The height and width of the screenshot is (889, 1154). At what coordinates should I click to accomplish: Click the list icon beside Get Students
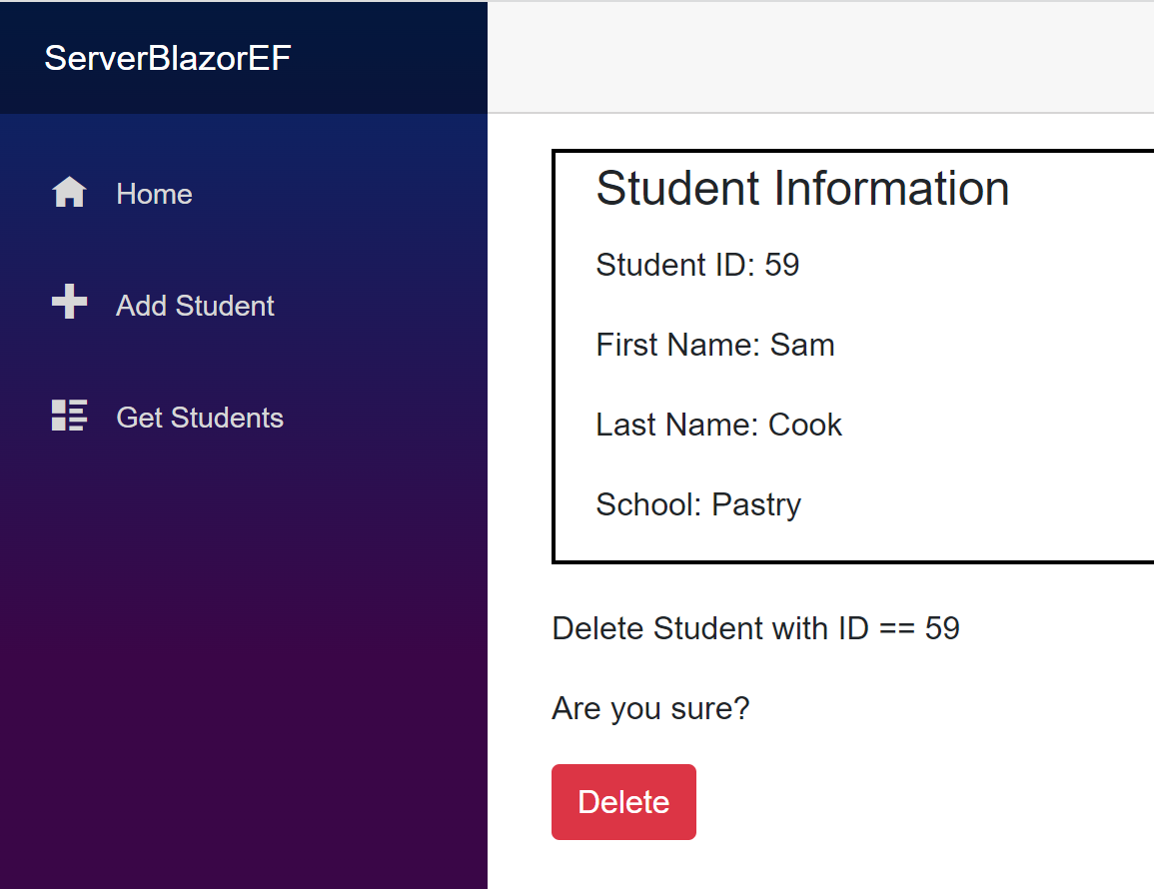[x=69, y=416]
